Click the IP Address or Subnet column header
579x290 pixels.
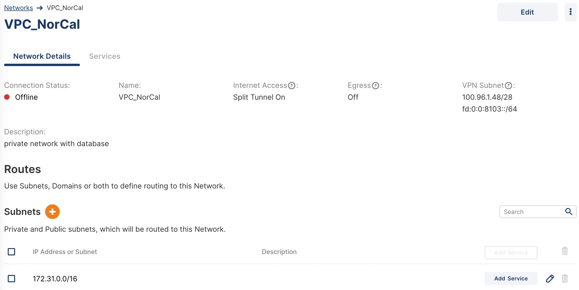click(x=65, y=252)
